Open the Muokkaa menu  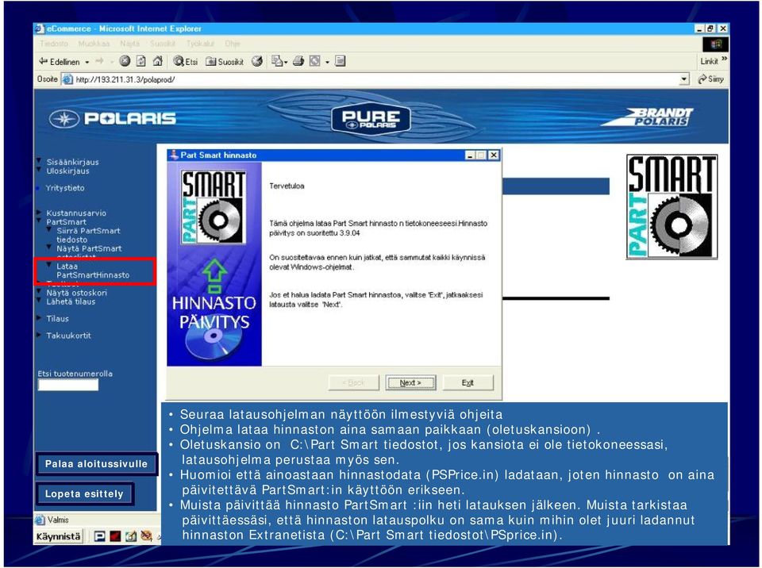(94, 44)
